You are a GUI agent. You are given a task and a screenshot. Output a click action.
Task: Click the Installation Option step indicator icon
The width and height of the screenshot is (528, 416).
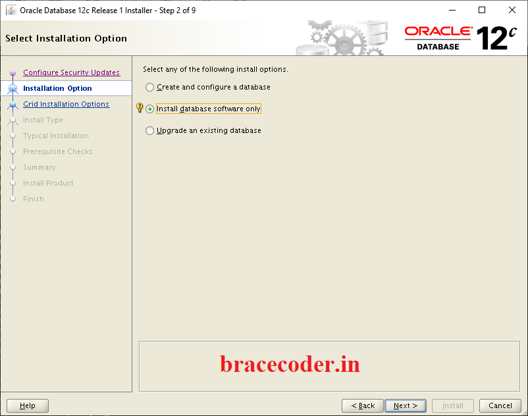pos(13,89)
